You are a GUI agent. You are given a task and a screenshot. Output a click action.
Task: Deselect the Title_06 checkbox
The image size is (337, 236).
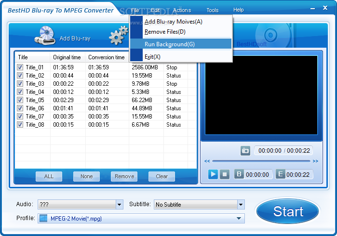[20, 108]
